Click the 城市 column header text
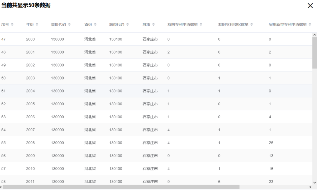The image size is (318, 191). click(x=146, y=24)
